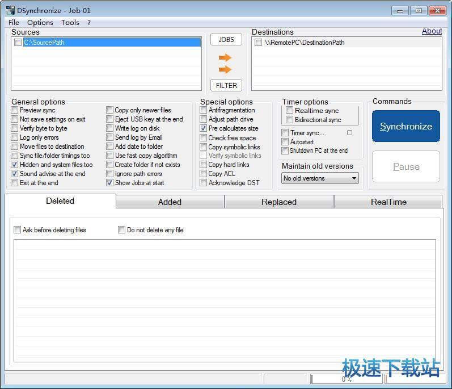Switch to the RealTime tab
This screenshot has height=389, width=452.
[388, 202]
